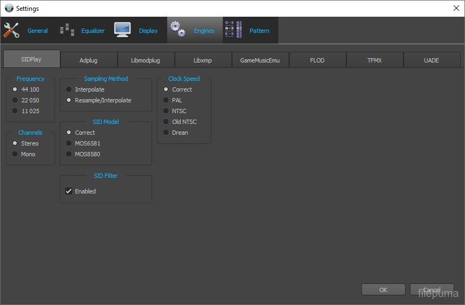Screen dimensions: 465x305
Task: Click the Engines gears icon
Action: 178,30
